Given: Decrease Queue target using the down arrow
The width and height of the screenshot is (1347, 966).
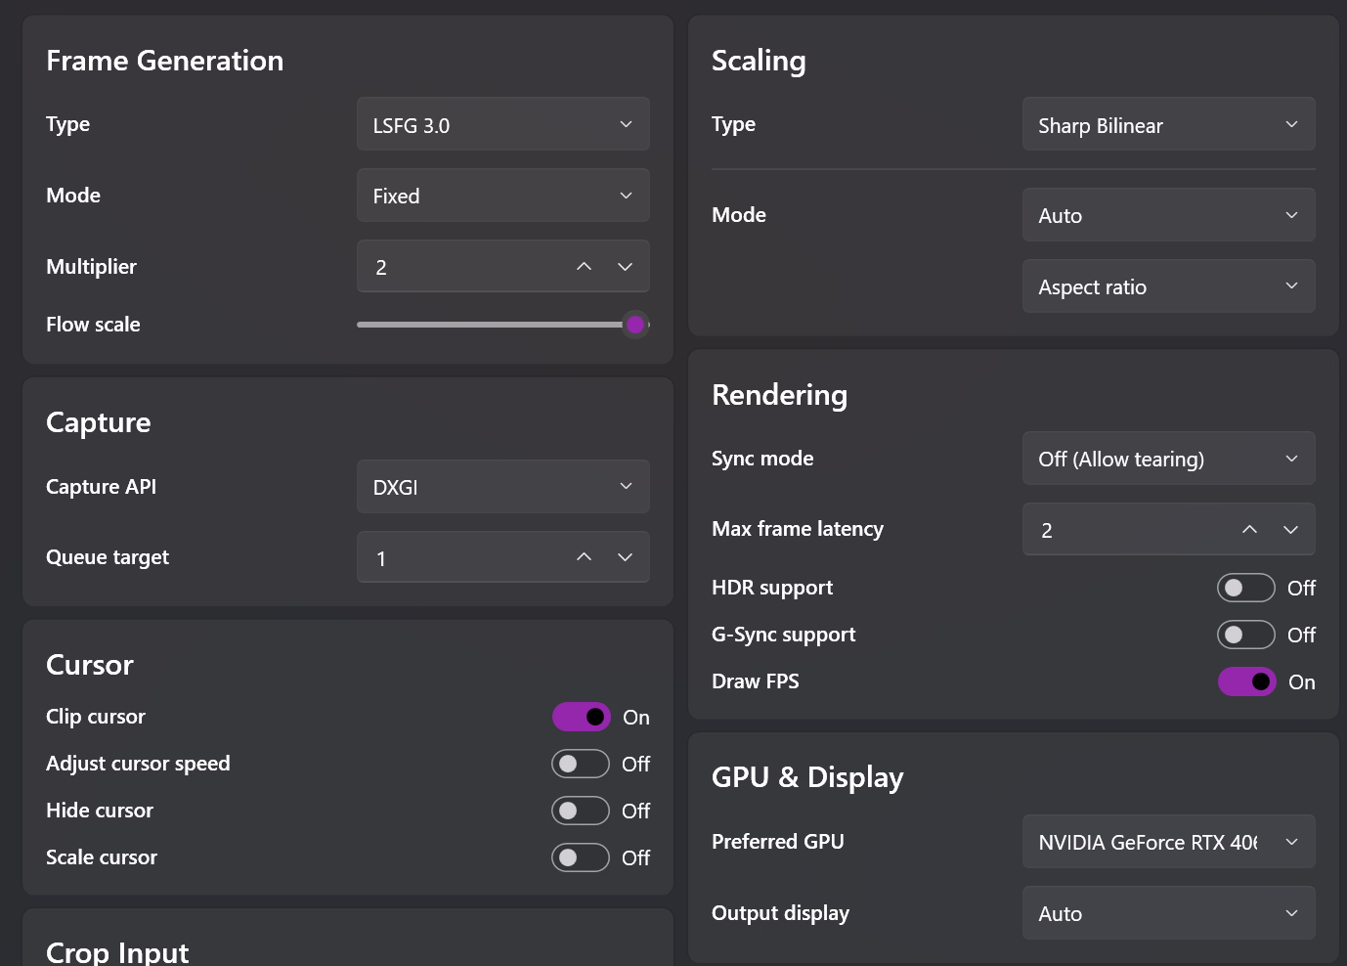Looking at the screenshot, I should pyautogui.click(x=626, y=557).
